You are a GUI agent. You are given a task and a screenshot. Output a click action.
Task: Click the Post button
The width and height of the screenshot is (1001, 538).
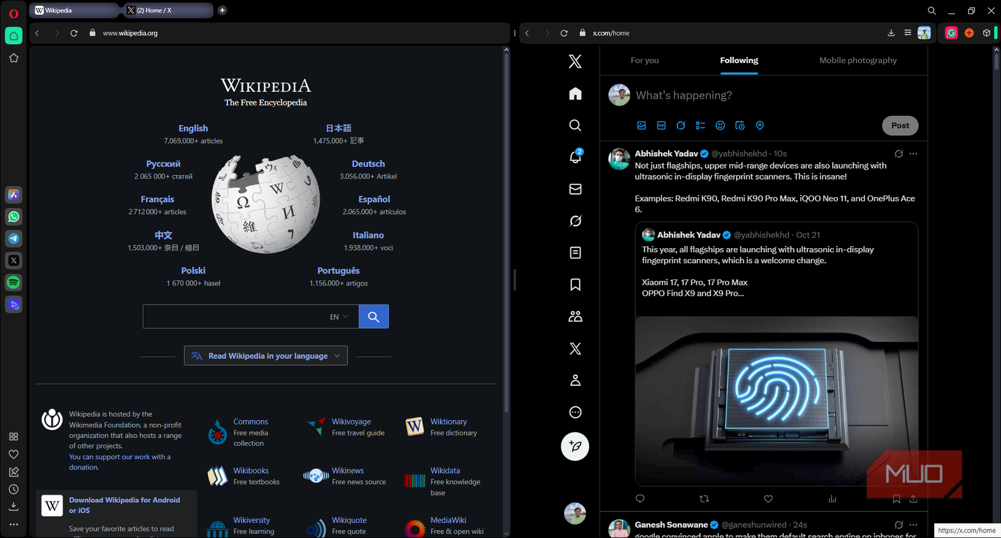(900, 126)
